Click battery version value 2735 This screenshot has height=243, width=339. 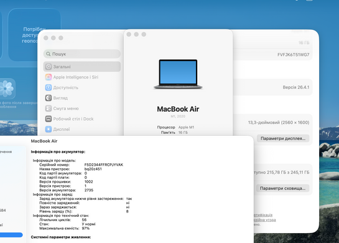tap(89, 190)
